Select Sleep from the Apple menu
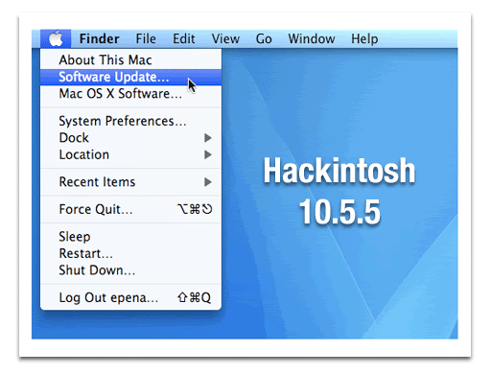This screenshot has height=374, width=491. 130,237
